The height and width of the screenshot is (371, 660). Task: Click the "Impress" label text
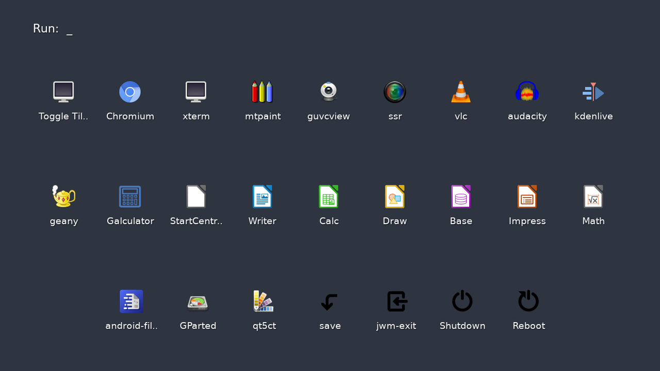(x=527, y=222)
